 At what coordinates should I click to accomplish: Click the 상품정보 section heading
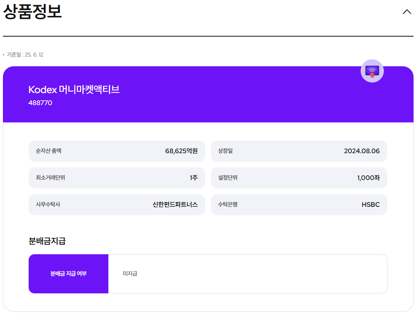point(32,12)
